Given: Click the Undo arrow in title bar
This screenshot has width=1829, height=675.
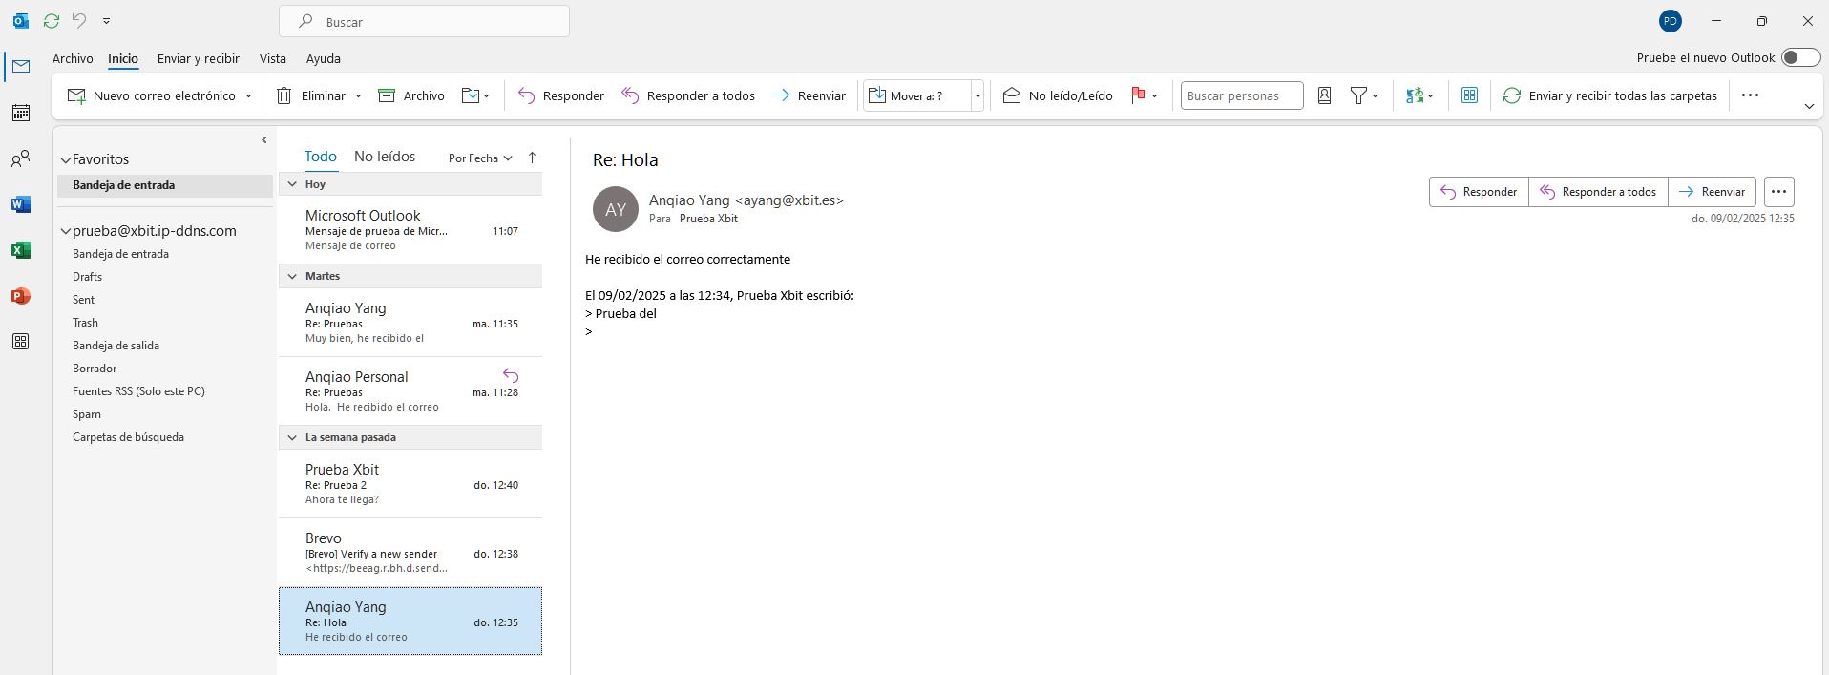Looking at the screenshot, I should tap(79, 21).
